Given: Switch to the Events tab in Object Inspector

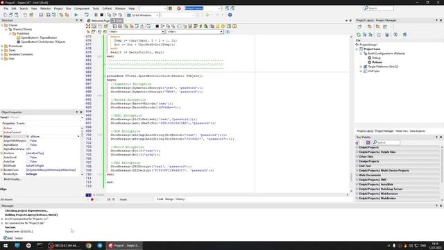Looking at the screenshot, I should (x=21, y=124).
